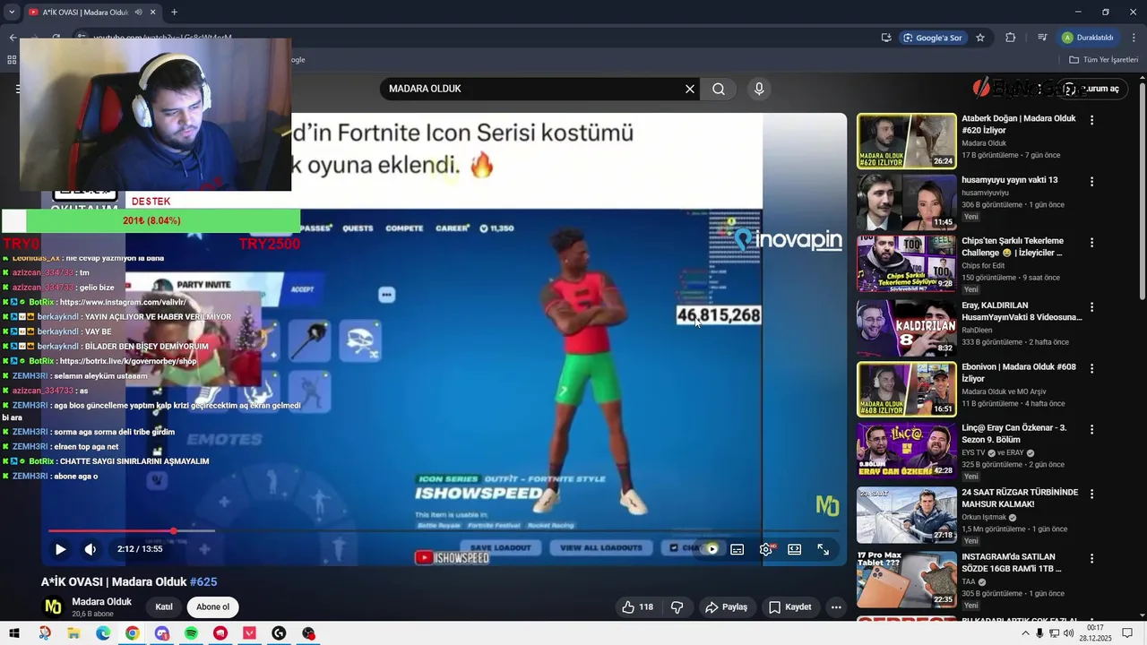Open the system volume tray icon
The height and width of the screenshot is (645, 1147).
1069,633
